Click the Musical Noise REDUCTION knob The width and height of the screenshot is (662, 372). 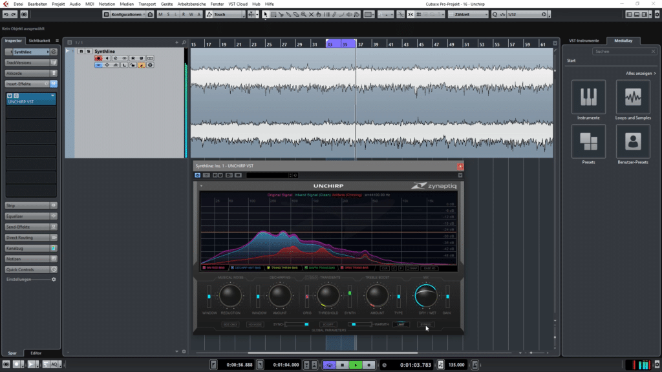coord(230,296)
